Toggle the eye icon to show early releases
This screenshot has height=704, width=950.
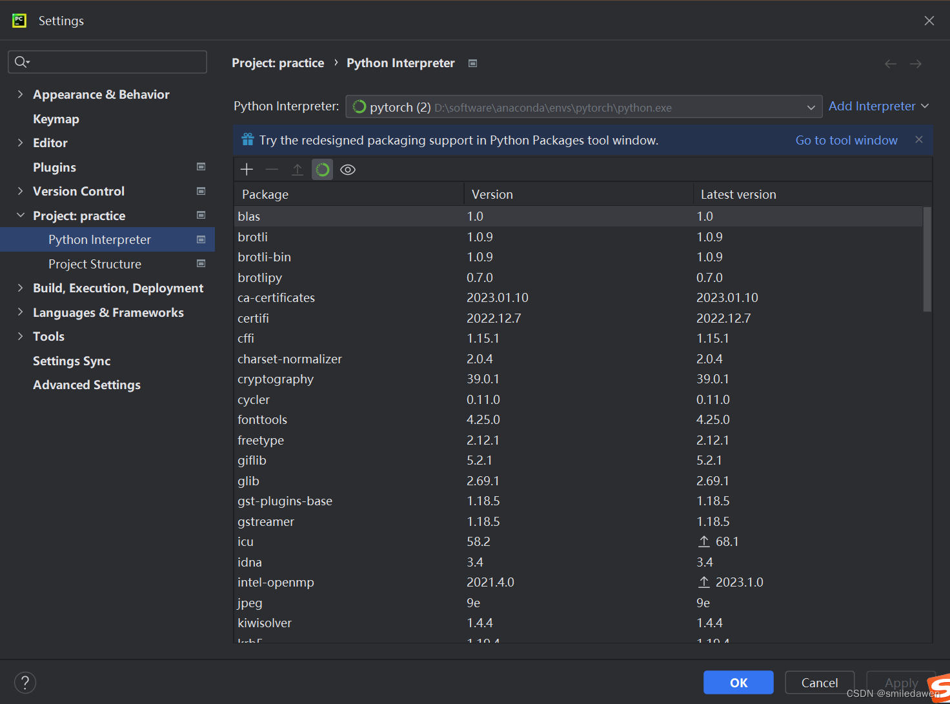click(x=347, y=169)
